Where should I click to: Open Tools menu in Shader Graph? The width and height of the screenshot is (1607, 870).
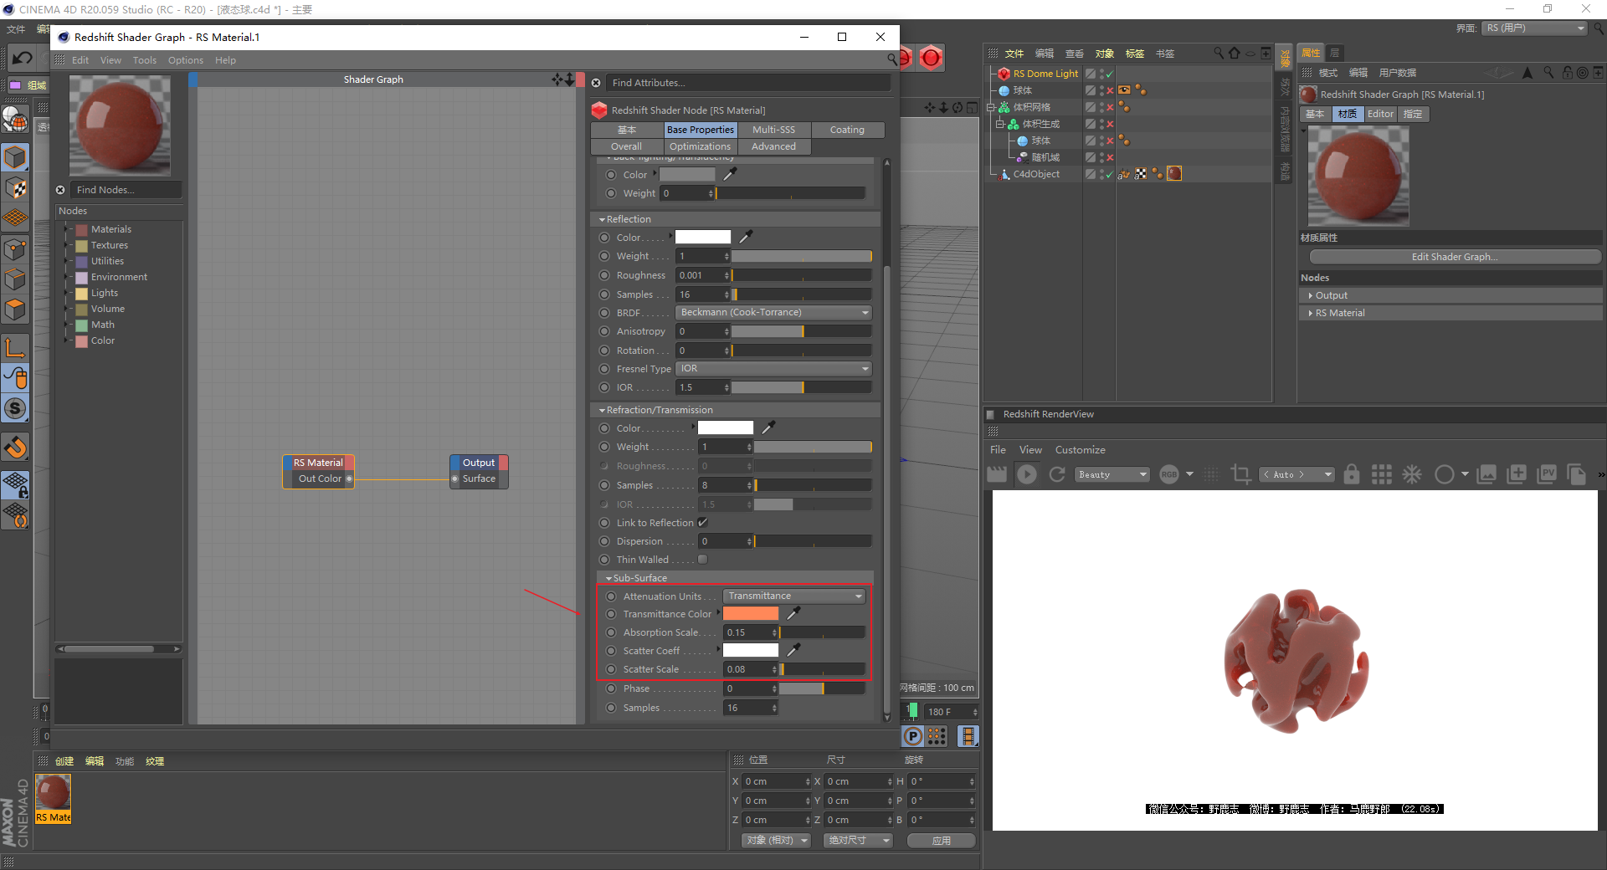pyautogui.click(x=144, y=60)
